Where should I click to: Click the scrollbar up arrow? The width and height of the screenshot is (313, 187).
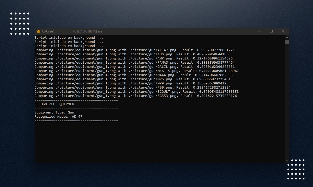pos(287,37)
